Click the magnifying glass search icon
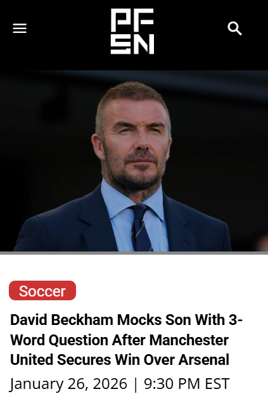Screen dimensions: 268x401 click(x=234, y=29)
